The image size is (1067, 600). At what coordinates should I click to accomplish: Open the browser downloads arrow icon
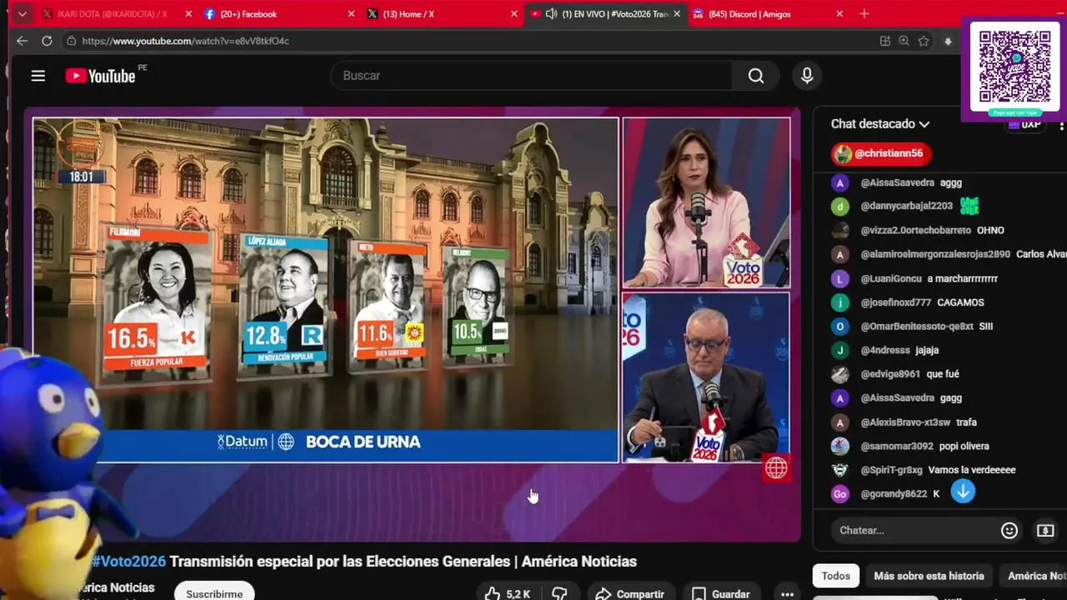click(948, 41)
